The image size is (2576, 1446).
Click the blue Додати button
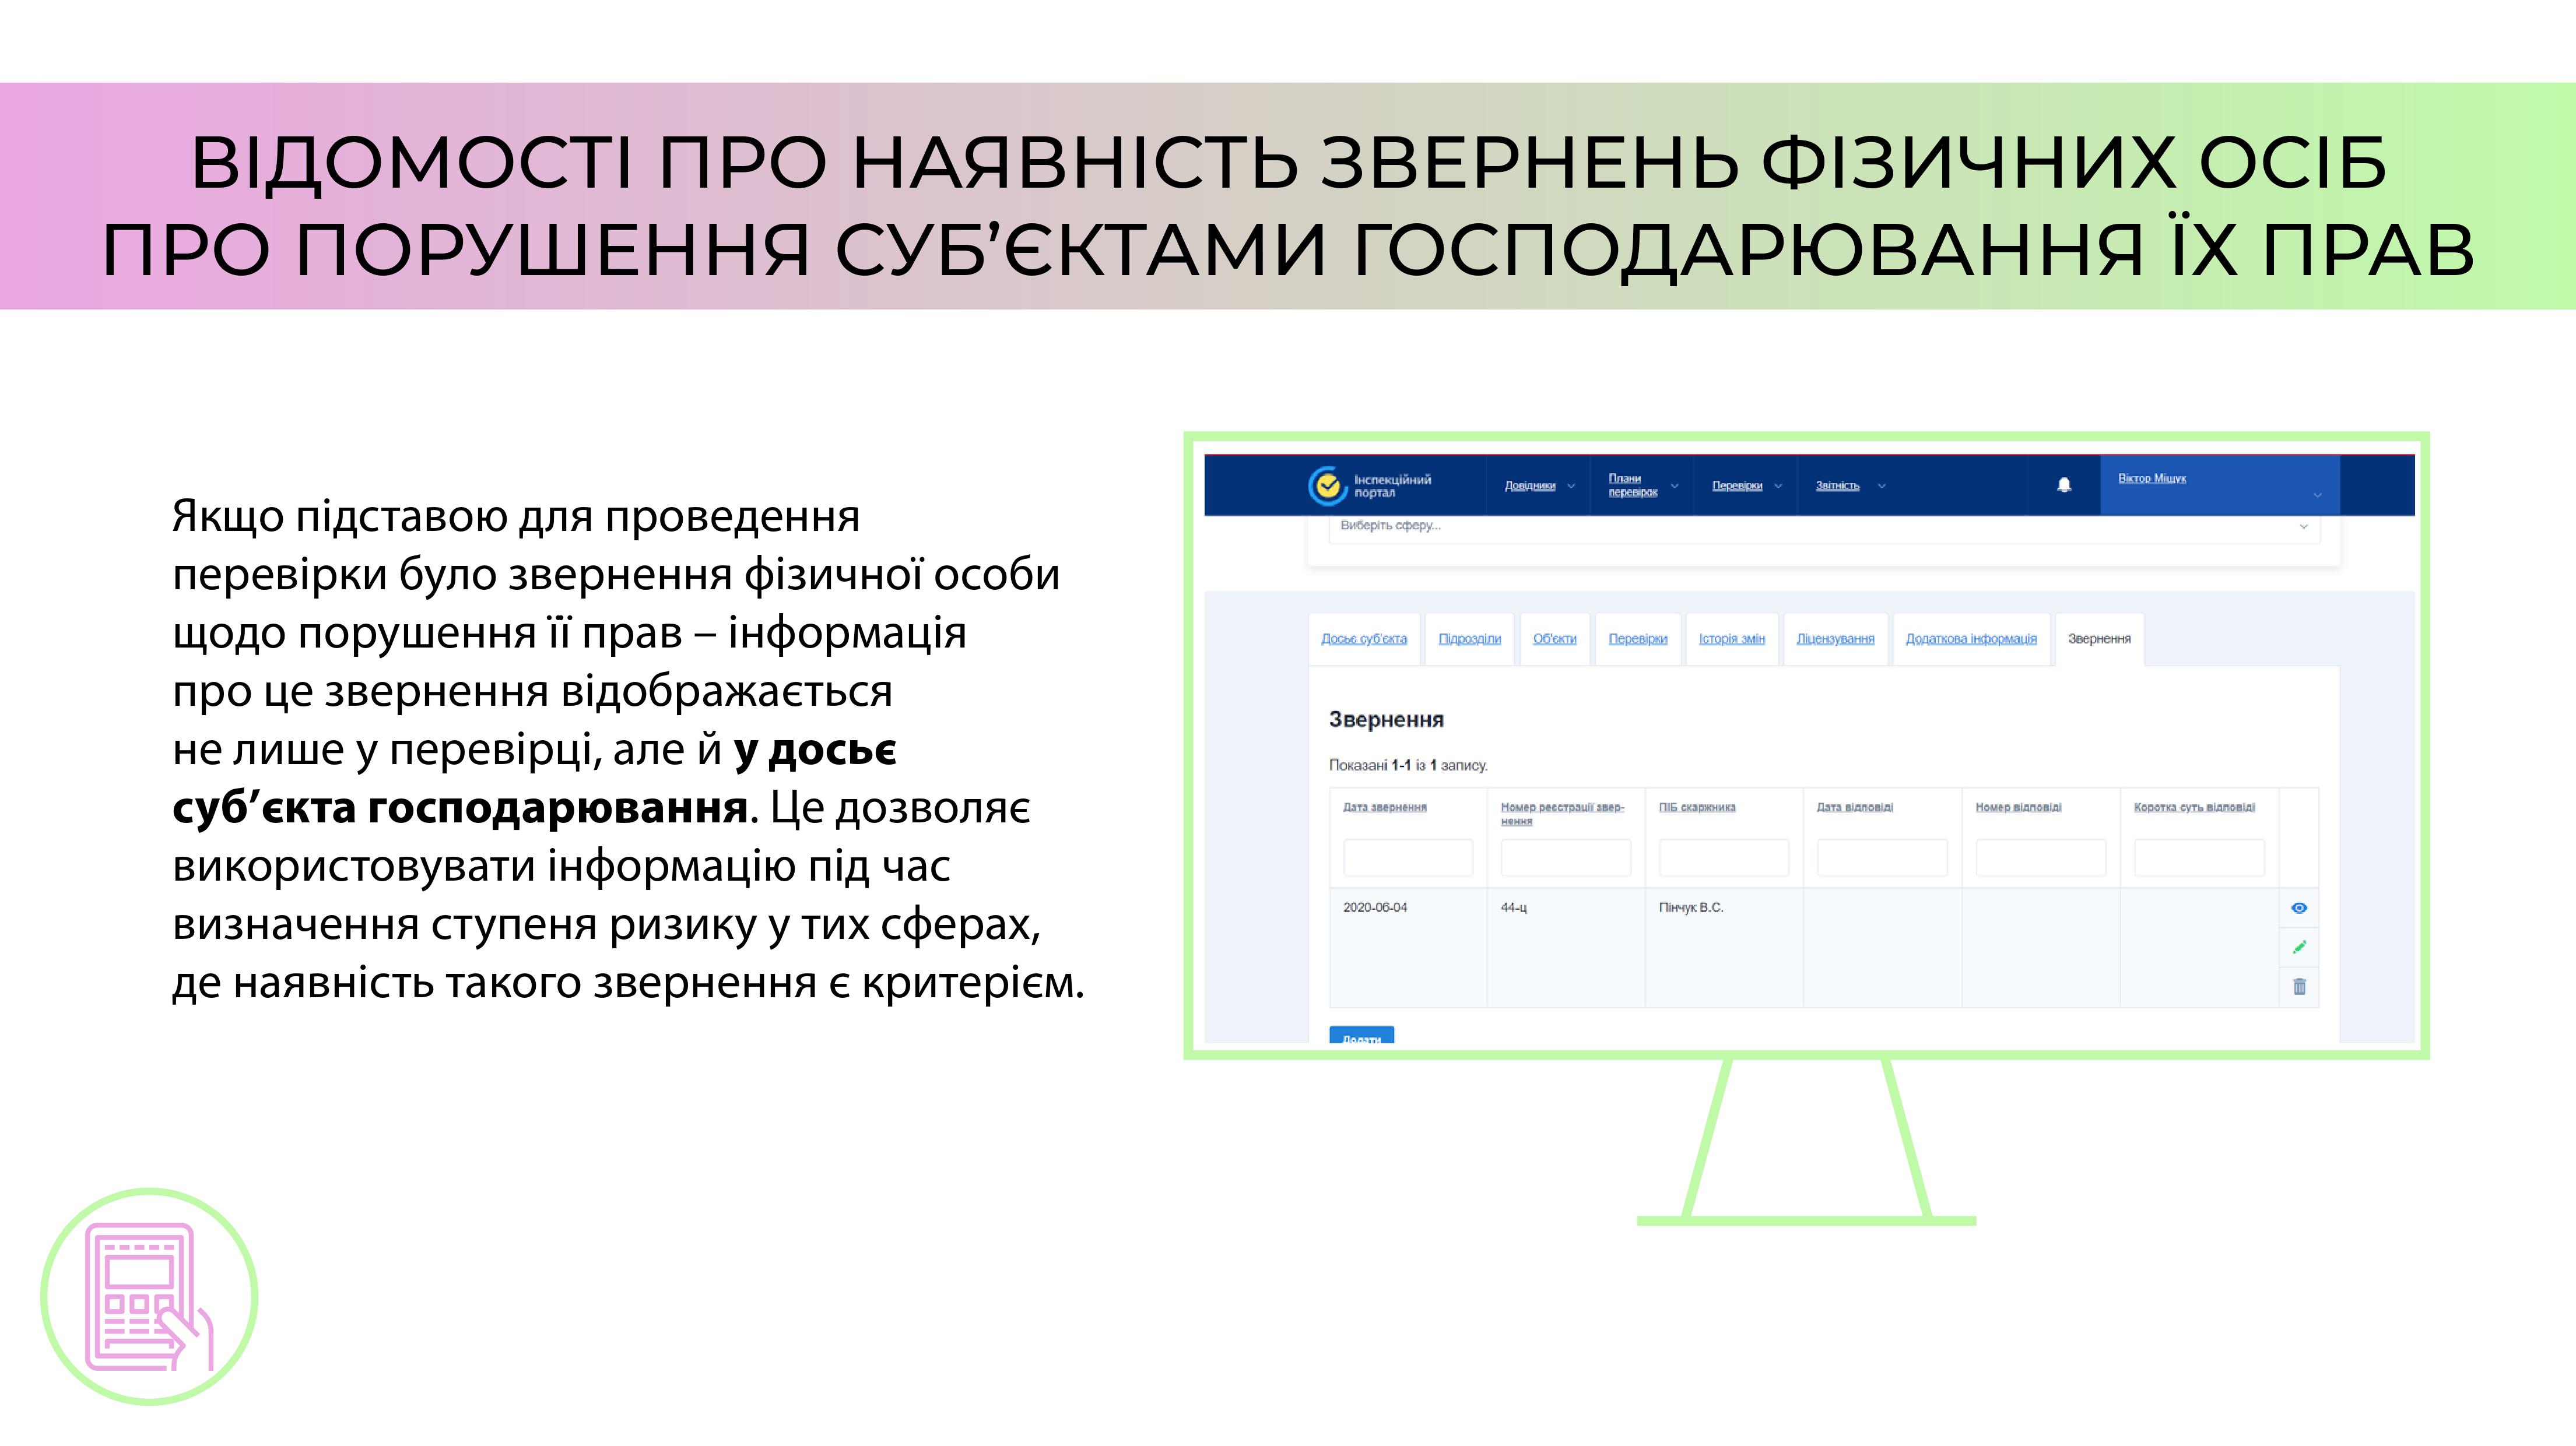pos(1361,1036)
